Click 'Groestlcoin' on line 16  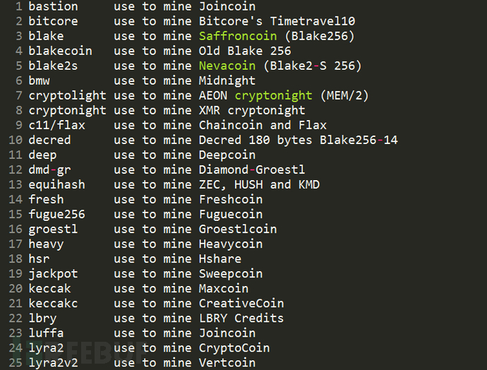point(238,229)
